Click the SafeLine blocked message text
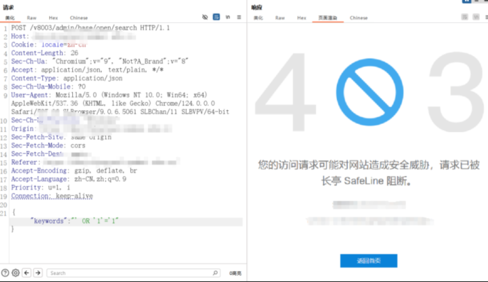488x282 pixels. (369, 173)
